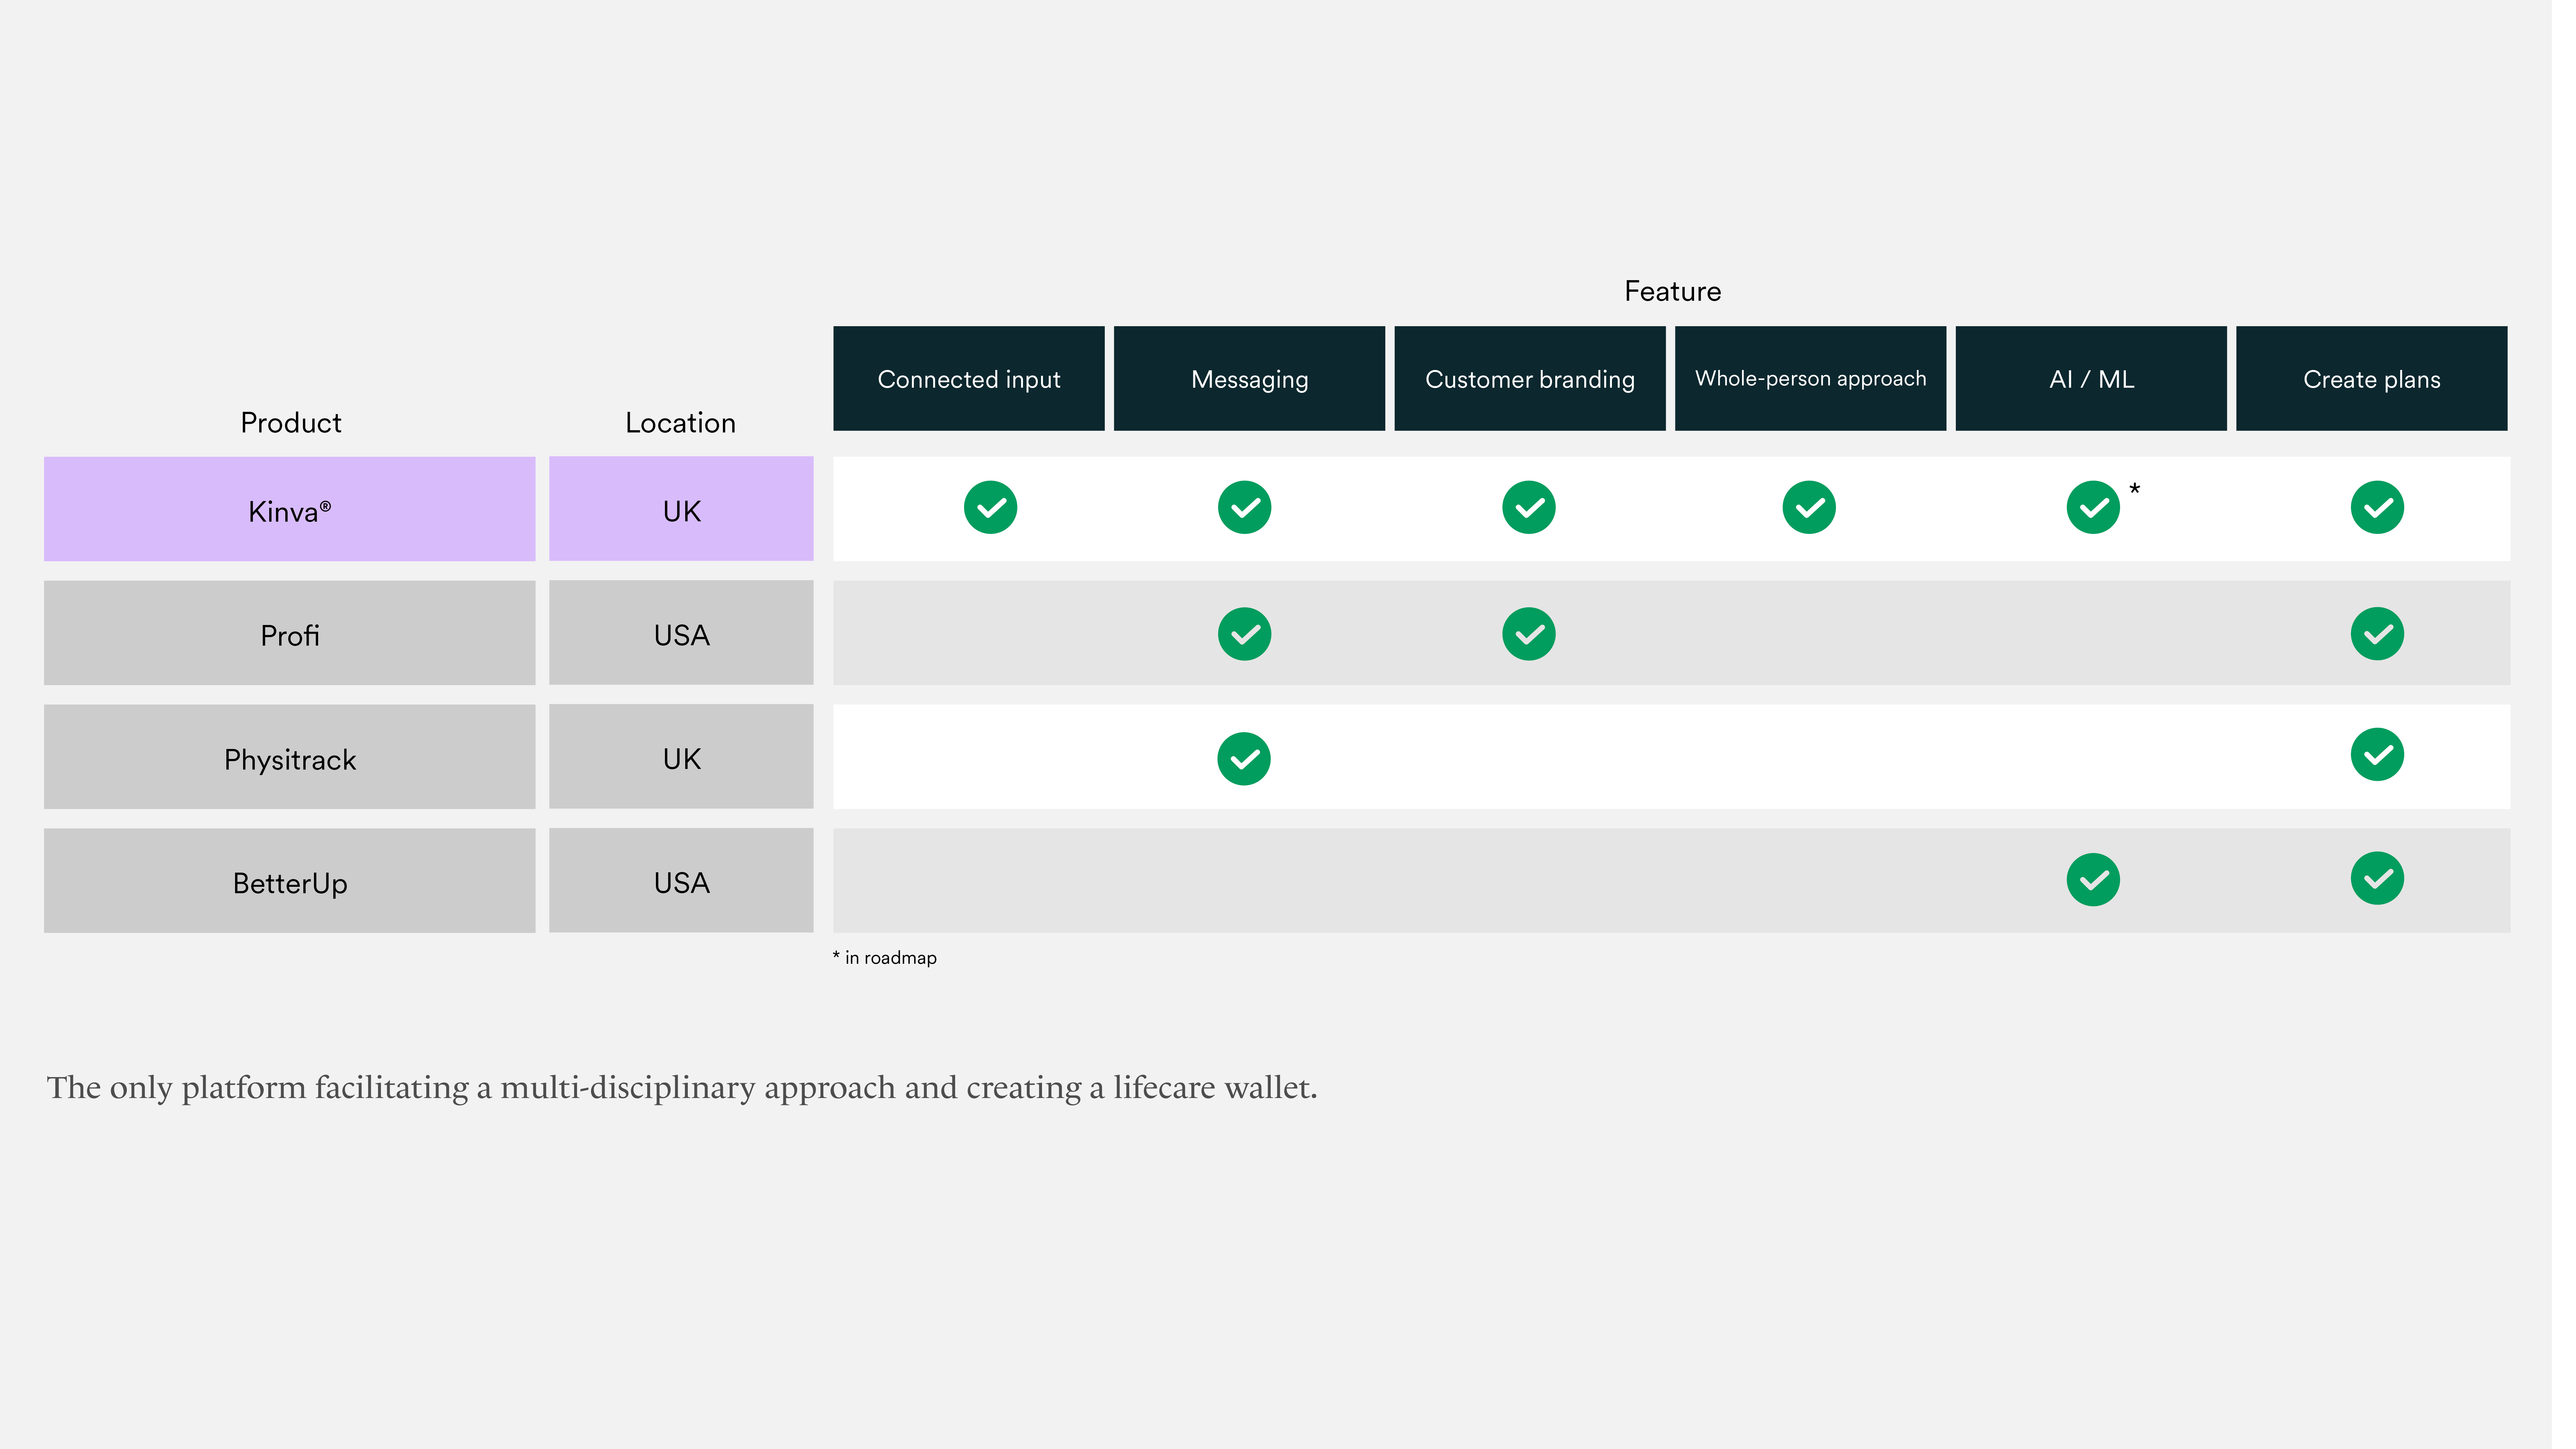The image size is (2576, 1449).
Task: Click the Kinva product cell
Action: (x=290, y=509)
